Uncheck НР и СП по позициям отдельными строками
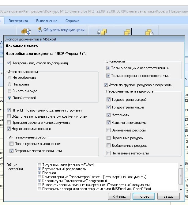The image size is (188, 205). 9,110
